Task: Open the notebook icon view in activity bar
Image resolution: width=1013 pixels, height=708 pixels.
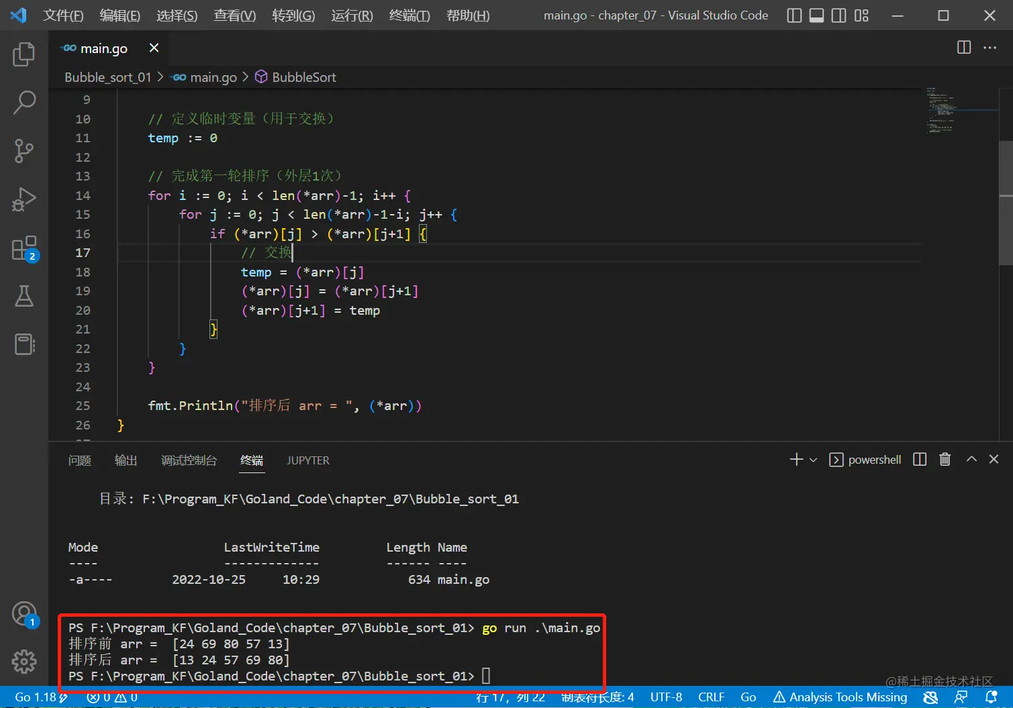Action: point(24,344)
